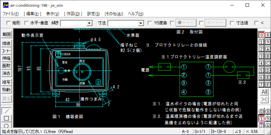Select the 消去 (erase) tool
Viewport: 271px width, 135px height.
7,73
